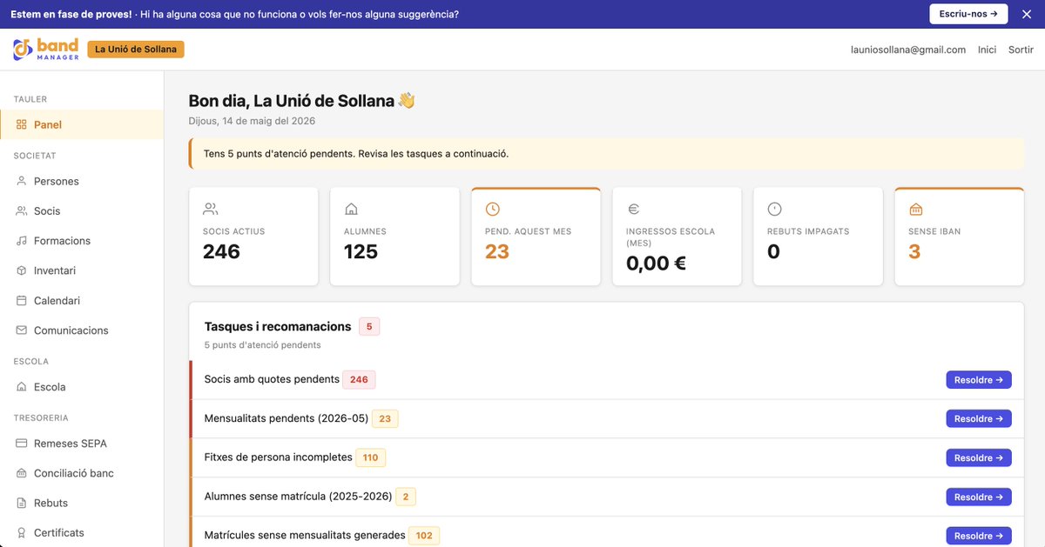Click the Persones person icon
1045x547 pixels.
(22, 181)
